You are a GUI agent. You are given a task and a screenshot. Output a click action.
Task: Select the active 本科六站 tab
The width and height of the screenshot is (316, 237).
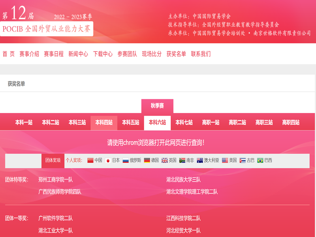pos(157,122)
